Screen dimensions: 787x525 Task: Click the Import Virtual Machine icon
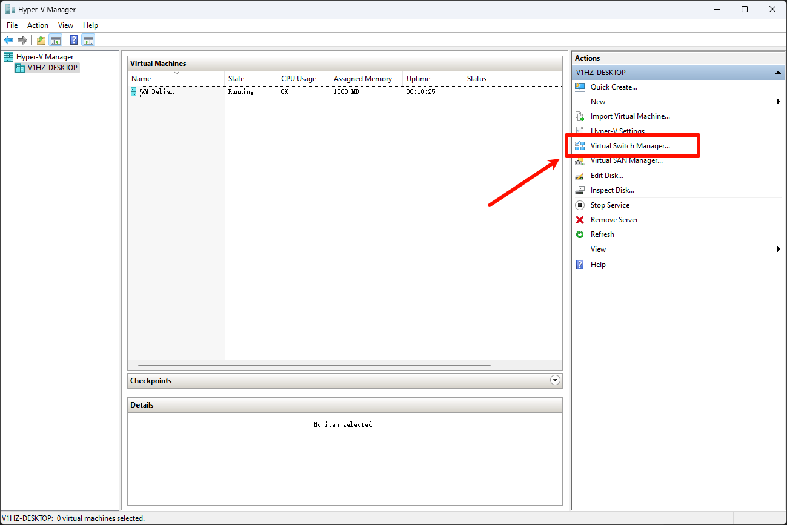coord(580,116)
